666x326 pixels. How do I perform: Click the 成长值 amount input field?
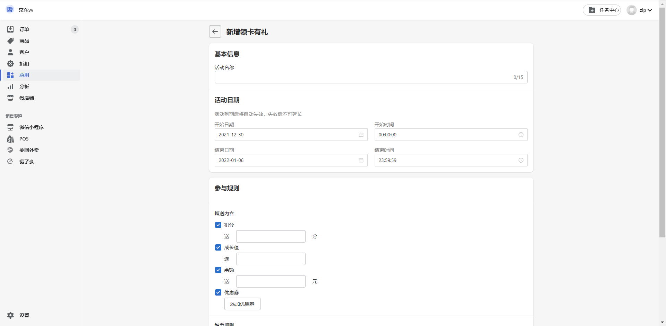[271, 259]
